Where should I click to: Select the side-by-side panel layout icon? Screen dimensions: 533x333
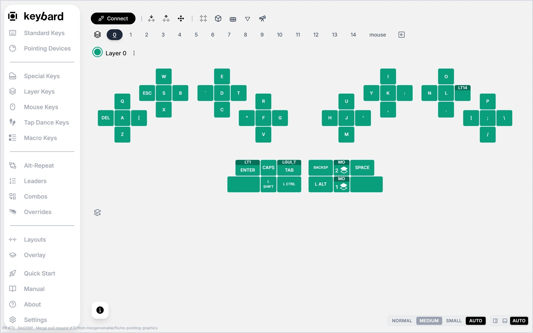(x=495, y=321)
